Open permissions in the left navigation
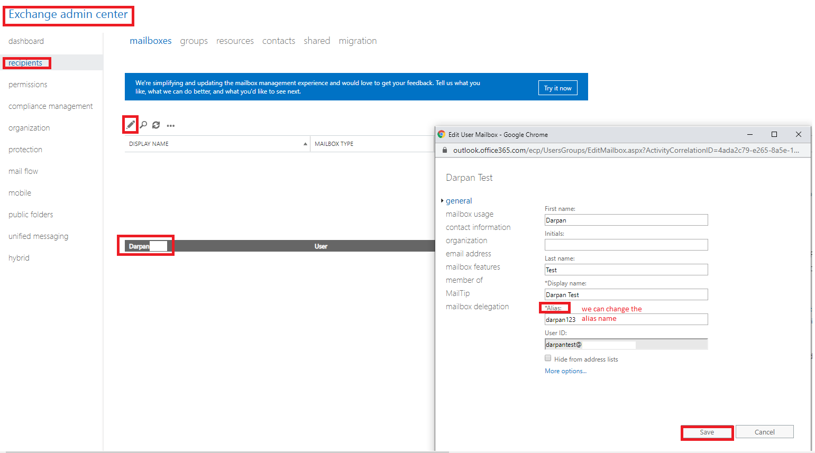Image resolution: width=815 pixels, height=453 pixels. (28, 85)
